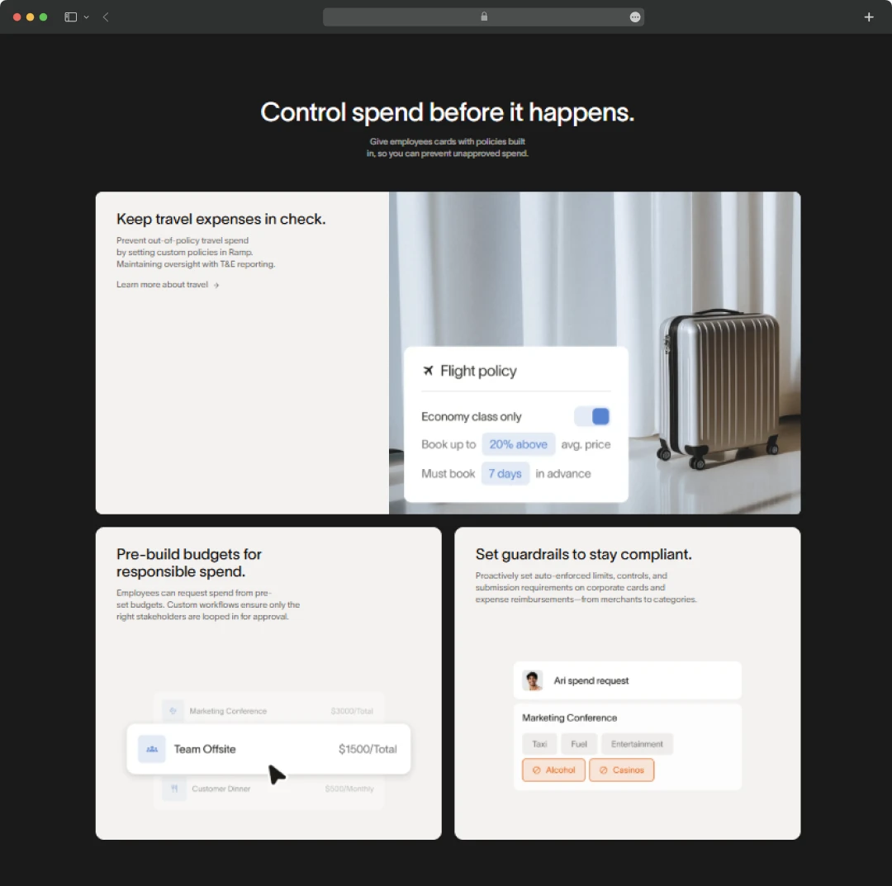Click the Set guardrails to stay compliant heading

point(584,554)
